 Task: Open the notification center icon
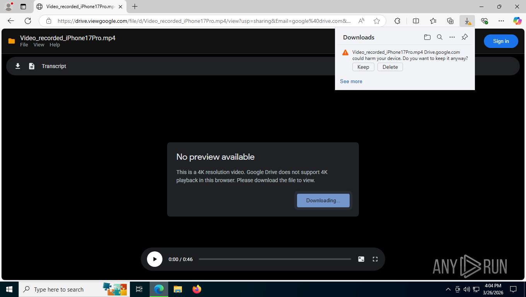[x=513, y=289]
